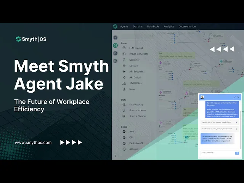This screenshot has height=183, width=244.
Task: Click the search icon above the Base list
Action: click(x=151, y=36)
